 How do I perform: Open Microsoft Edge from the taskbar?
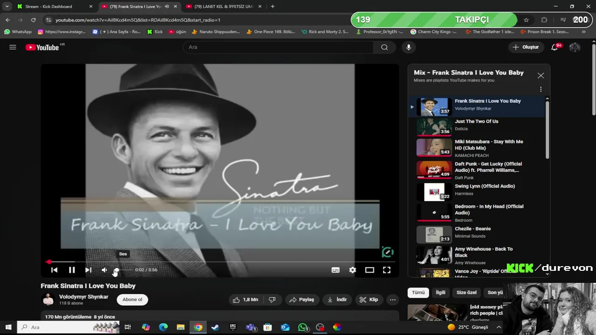[163, 327]
